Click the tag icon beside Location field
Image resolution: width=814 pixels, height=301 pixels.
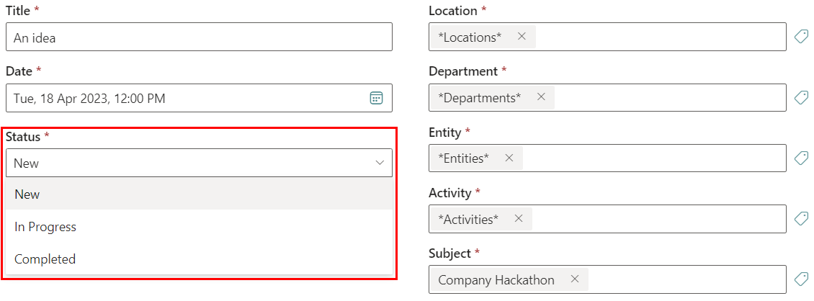801,37
